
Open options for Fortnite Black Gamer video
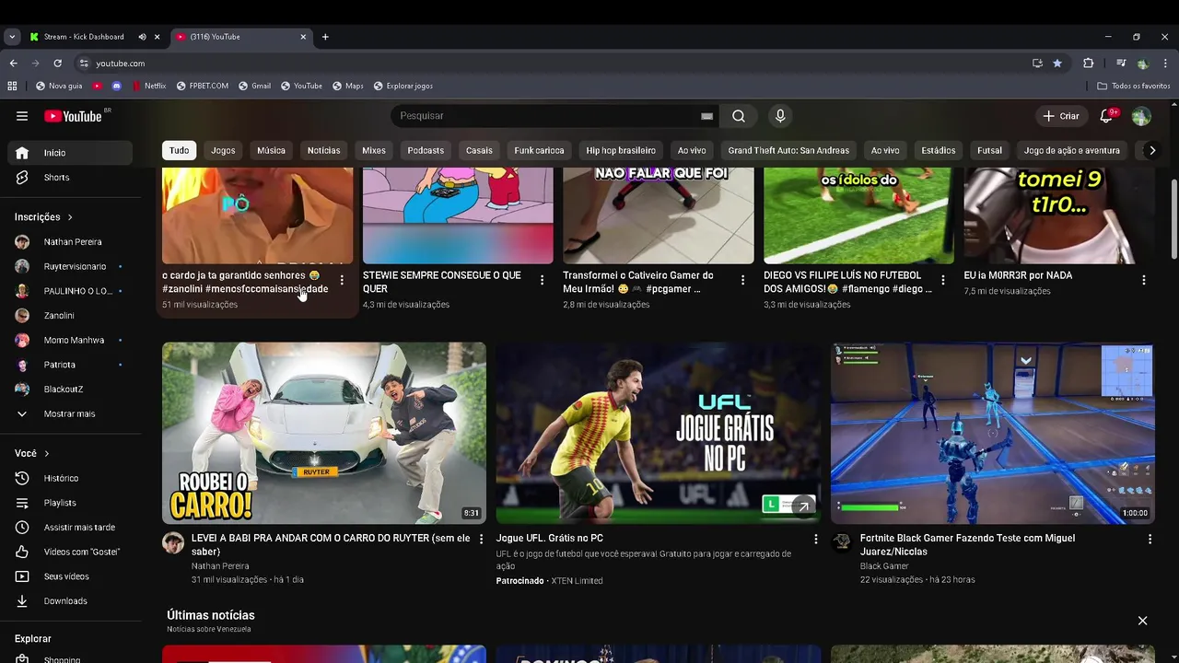click(1150, 539)
